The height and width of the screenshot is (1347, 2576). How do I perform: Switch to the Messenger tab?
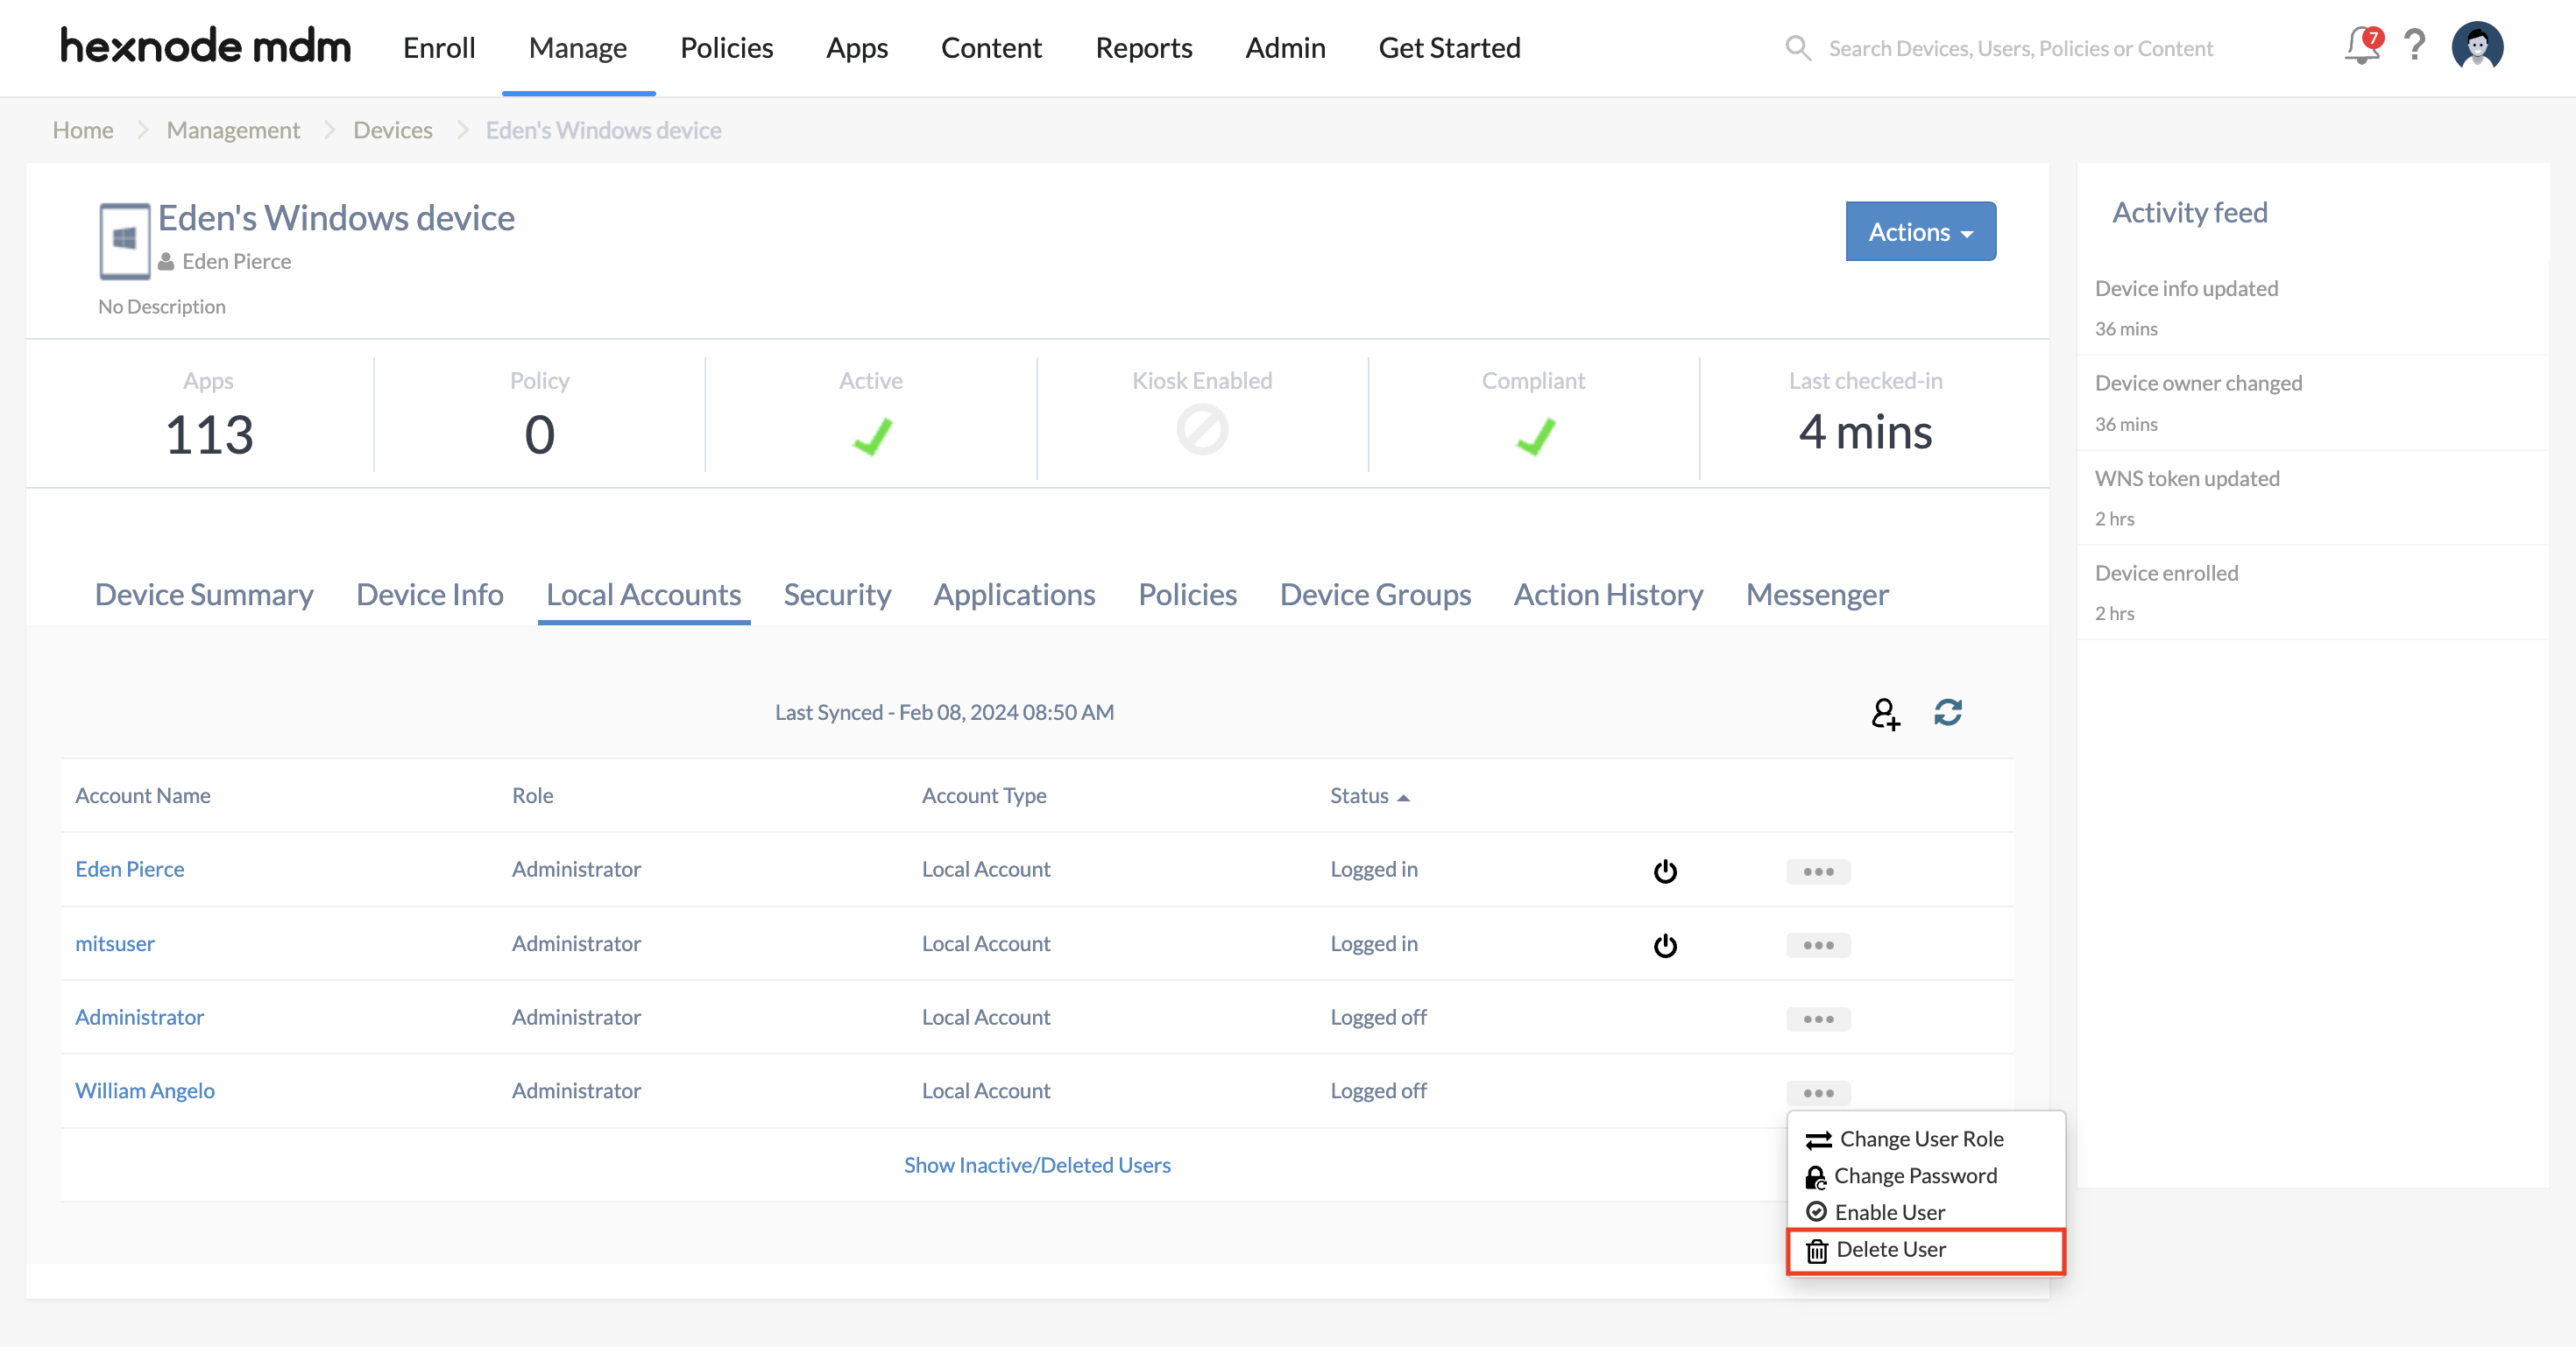click(1817, 595)
